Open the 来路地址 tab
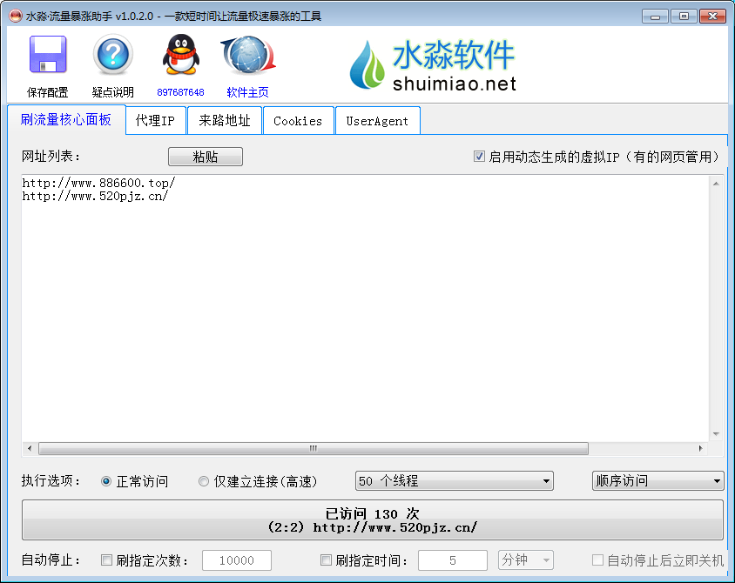 click(x=225, y=121)
